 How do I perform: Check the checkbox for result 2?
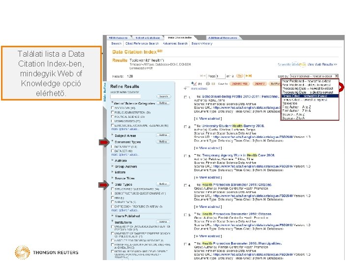coord(185,127)
